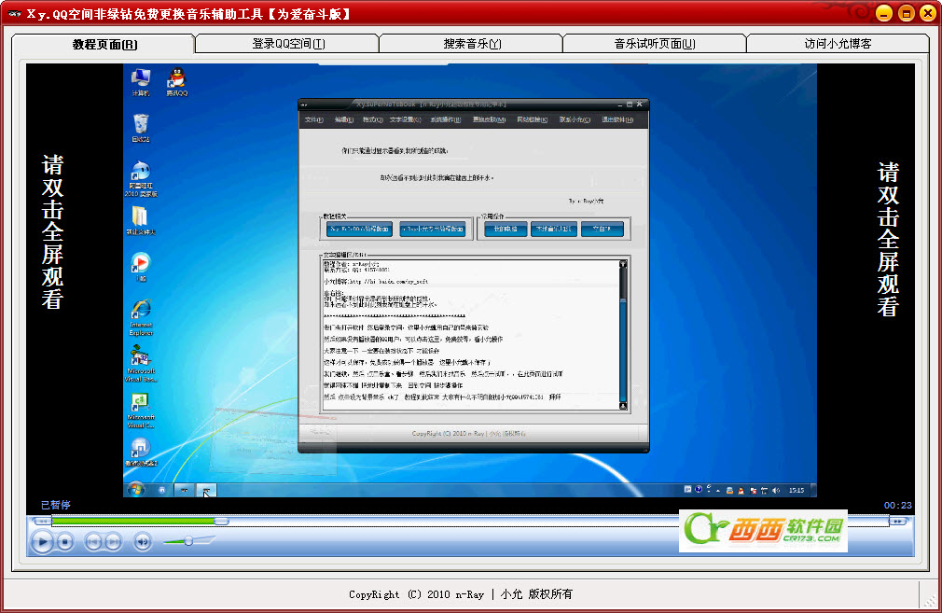942x613 pixels.
Task: Open the 访问小允博客 tab
Action: coord(838,43)
